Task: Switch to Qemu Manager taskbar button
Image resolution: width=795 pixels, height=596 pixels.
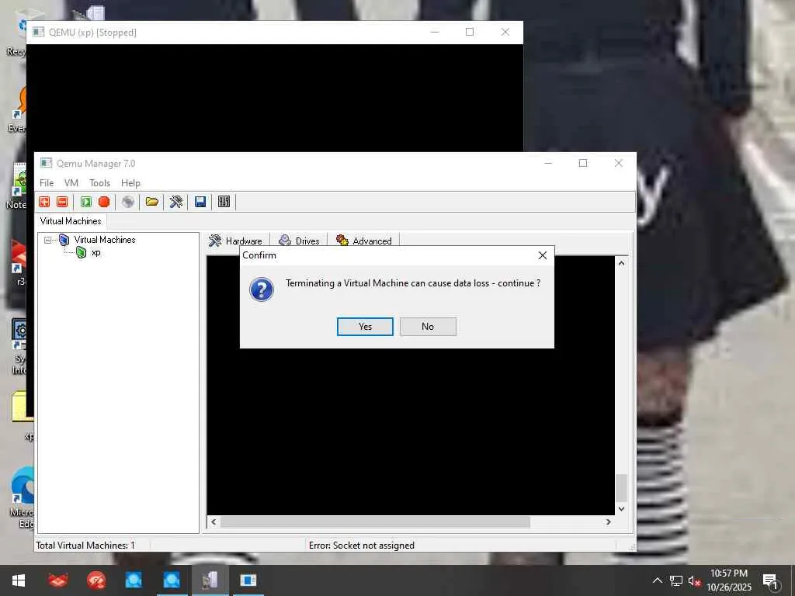Action: [210, 580]
